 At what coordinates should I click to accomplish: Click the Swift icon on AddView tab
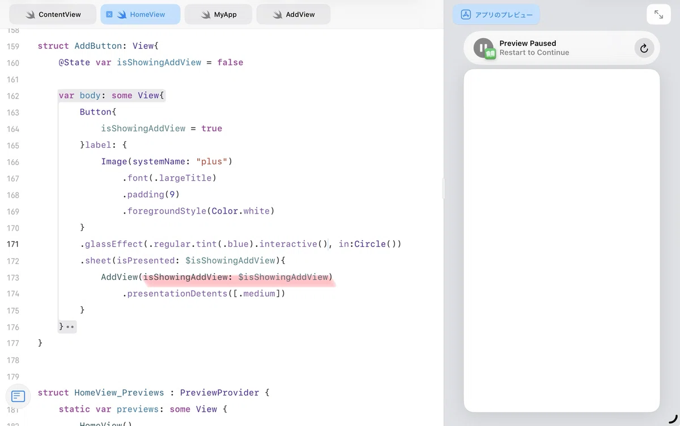pos(278,15)
